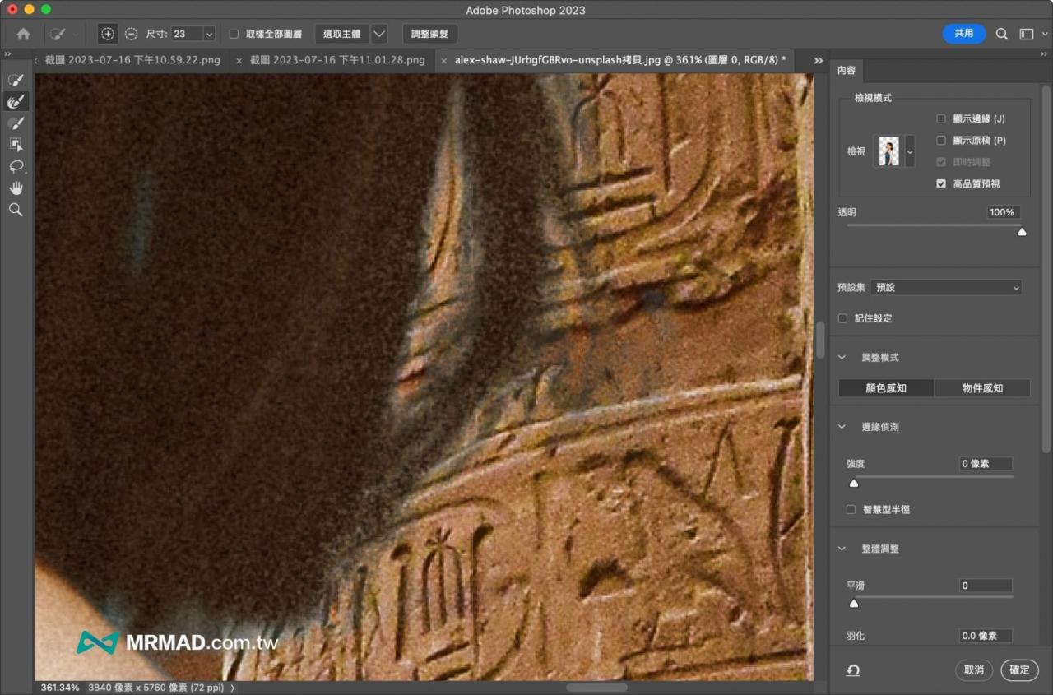
Task: Open the workspace layout switcher icon
Action: pos(1027,34)
